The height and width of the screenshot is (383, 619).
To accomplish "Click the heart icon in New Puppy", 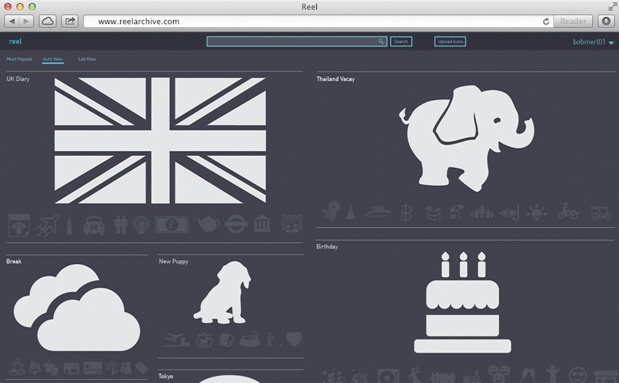I will (x=294, y=339).
